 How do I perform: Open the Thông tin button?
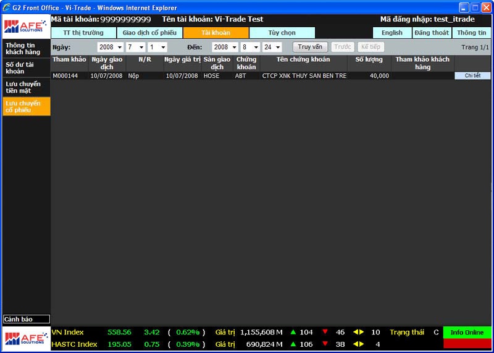pos(471,33)
